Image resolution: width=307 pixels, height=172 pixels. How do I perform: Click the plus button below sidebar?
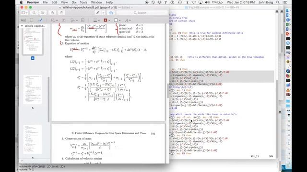22,161
